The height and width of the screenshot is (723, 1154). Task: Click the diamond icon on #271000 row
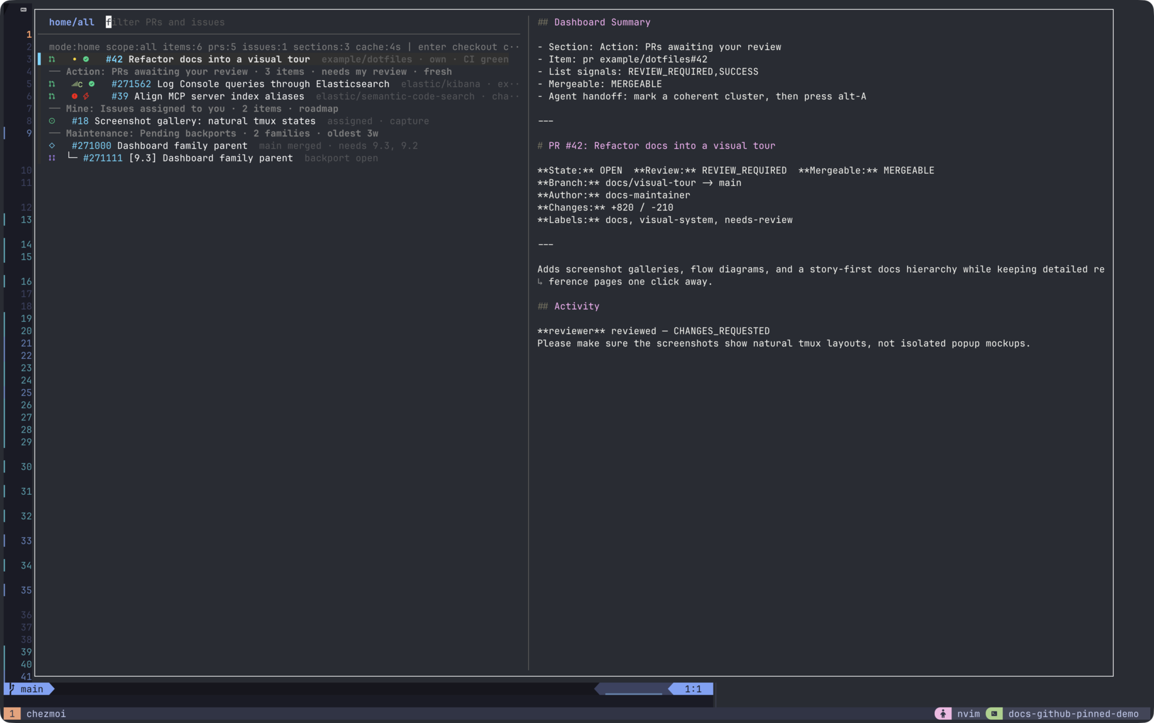(x=52, y=146)
